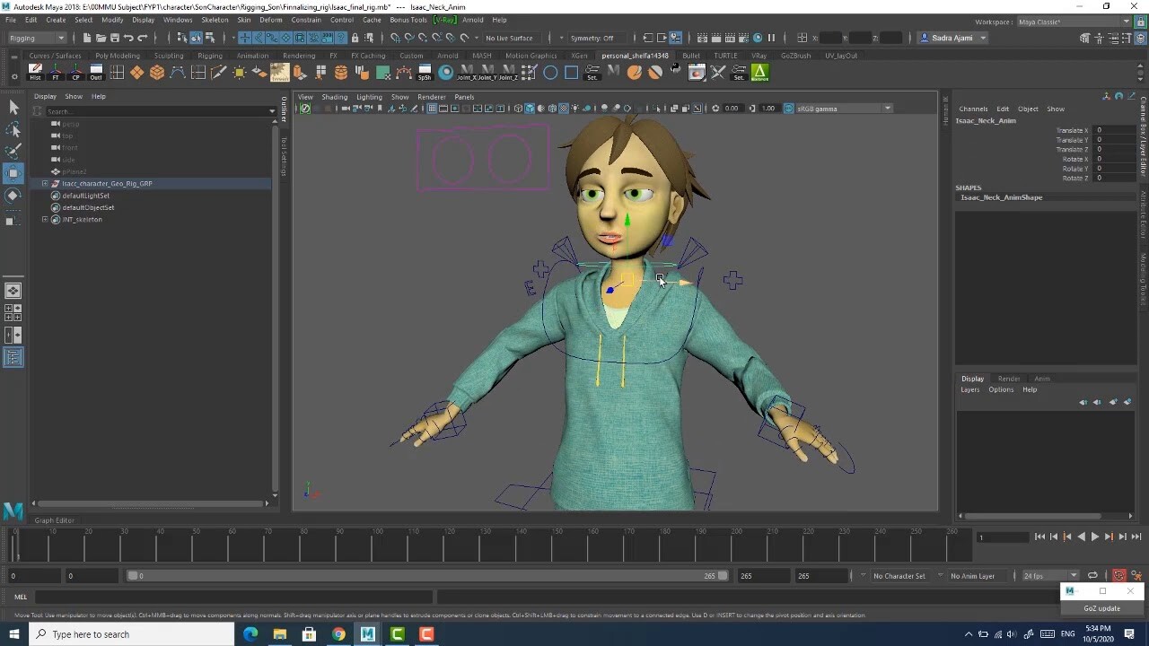The image size is (1149, 646).
Task: Click the pause icon in the status line
Action: pyautogui.click(x=771, y=38)
